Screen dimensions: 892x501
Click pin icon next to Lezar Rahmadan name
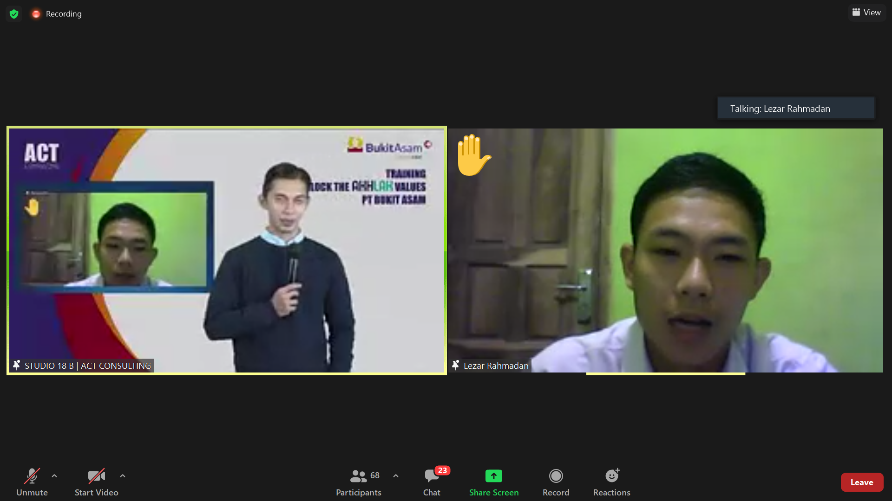coord(455,366)
